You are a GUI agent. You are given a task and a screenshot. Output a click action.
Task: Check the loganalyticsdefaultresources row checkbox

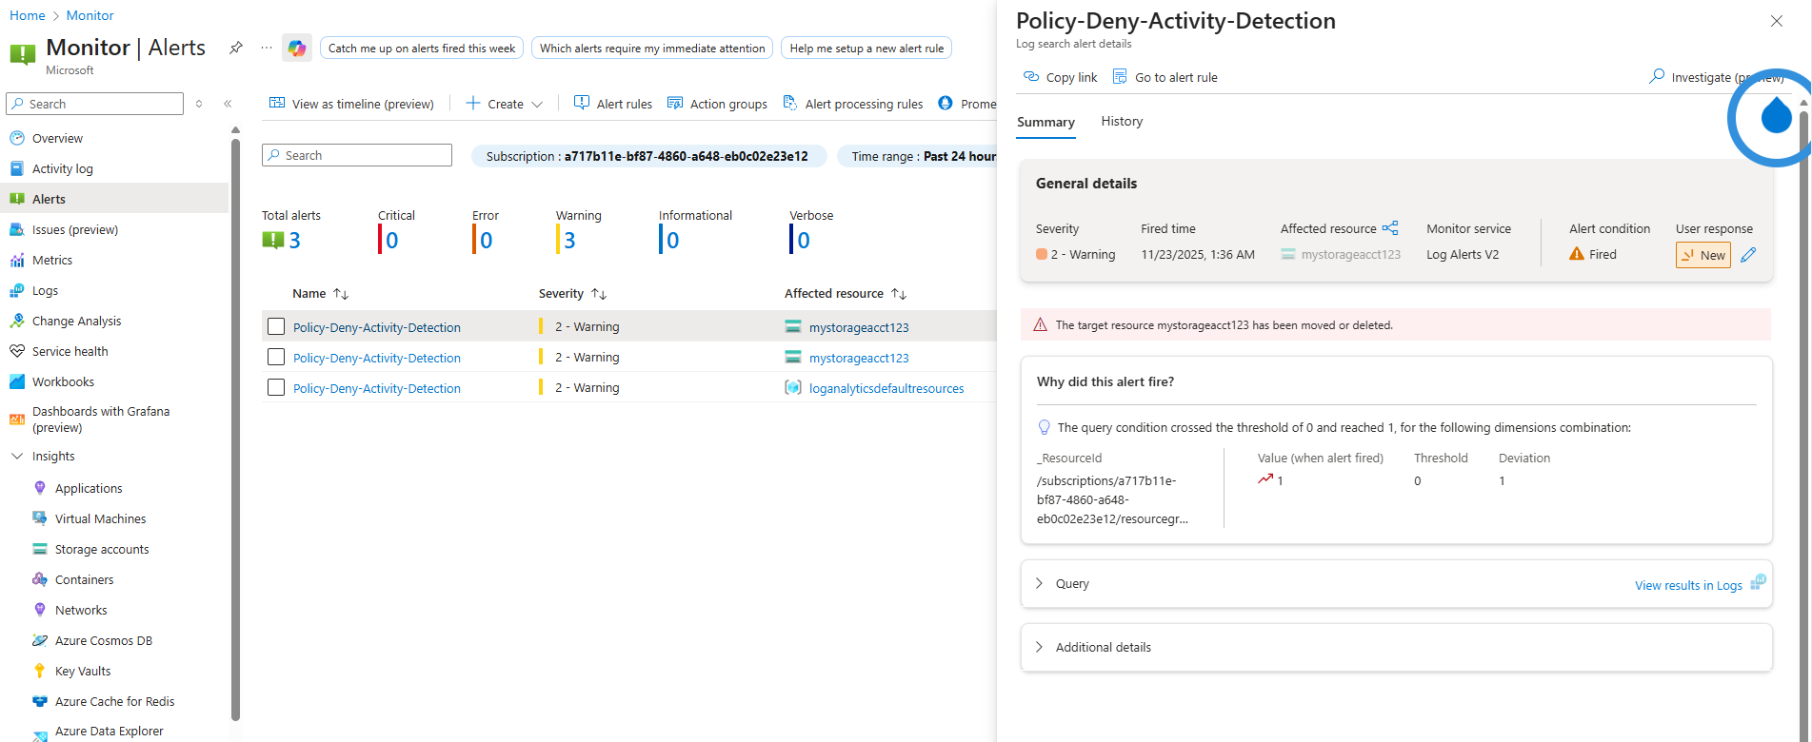(x=276, y=387)
